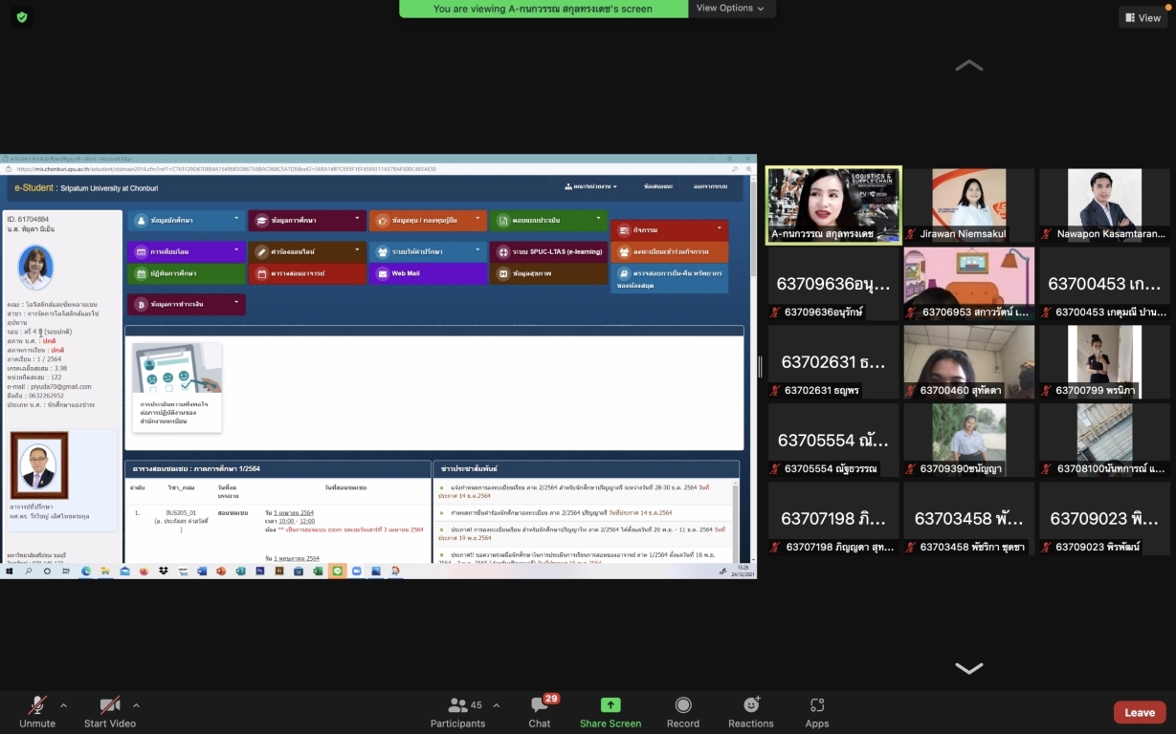
Task: Open Dropbox from the shared taskbar
Action: click(163, 571)
